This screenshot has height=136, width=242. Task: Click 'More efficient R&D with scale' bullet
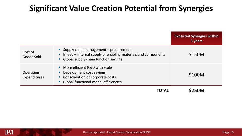87,67
